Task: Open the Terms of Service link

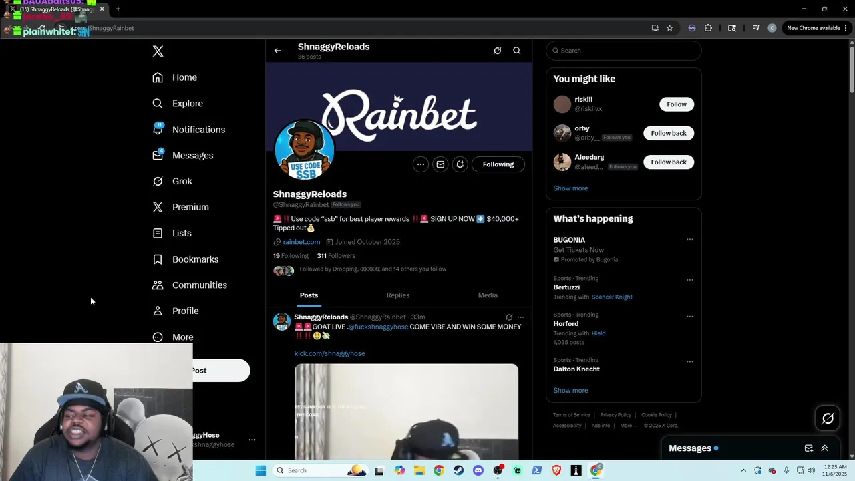Action: [x=572, y=415]
